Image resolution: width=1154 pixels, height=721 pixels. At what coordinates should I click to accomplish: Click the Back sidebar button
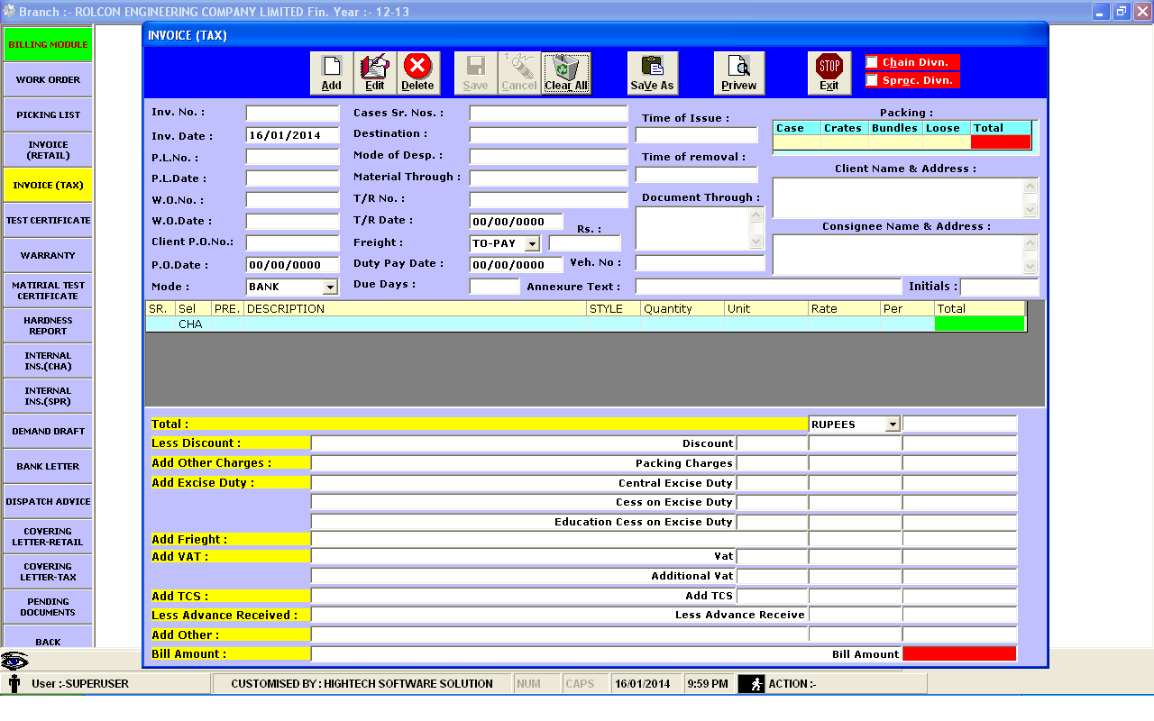(x=48, y=637)
